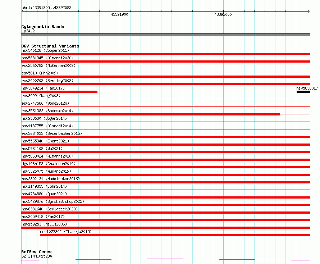Viewport: 320px width, 264px height.
Task: Click the red bar under esv3561382 (Boomsma2014)
Action: pos(150,114)
